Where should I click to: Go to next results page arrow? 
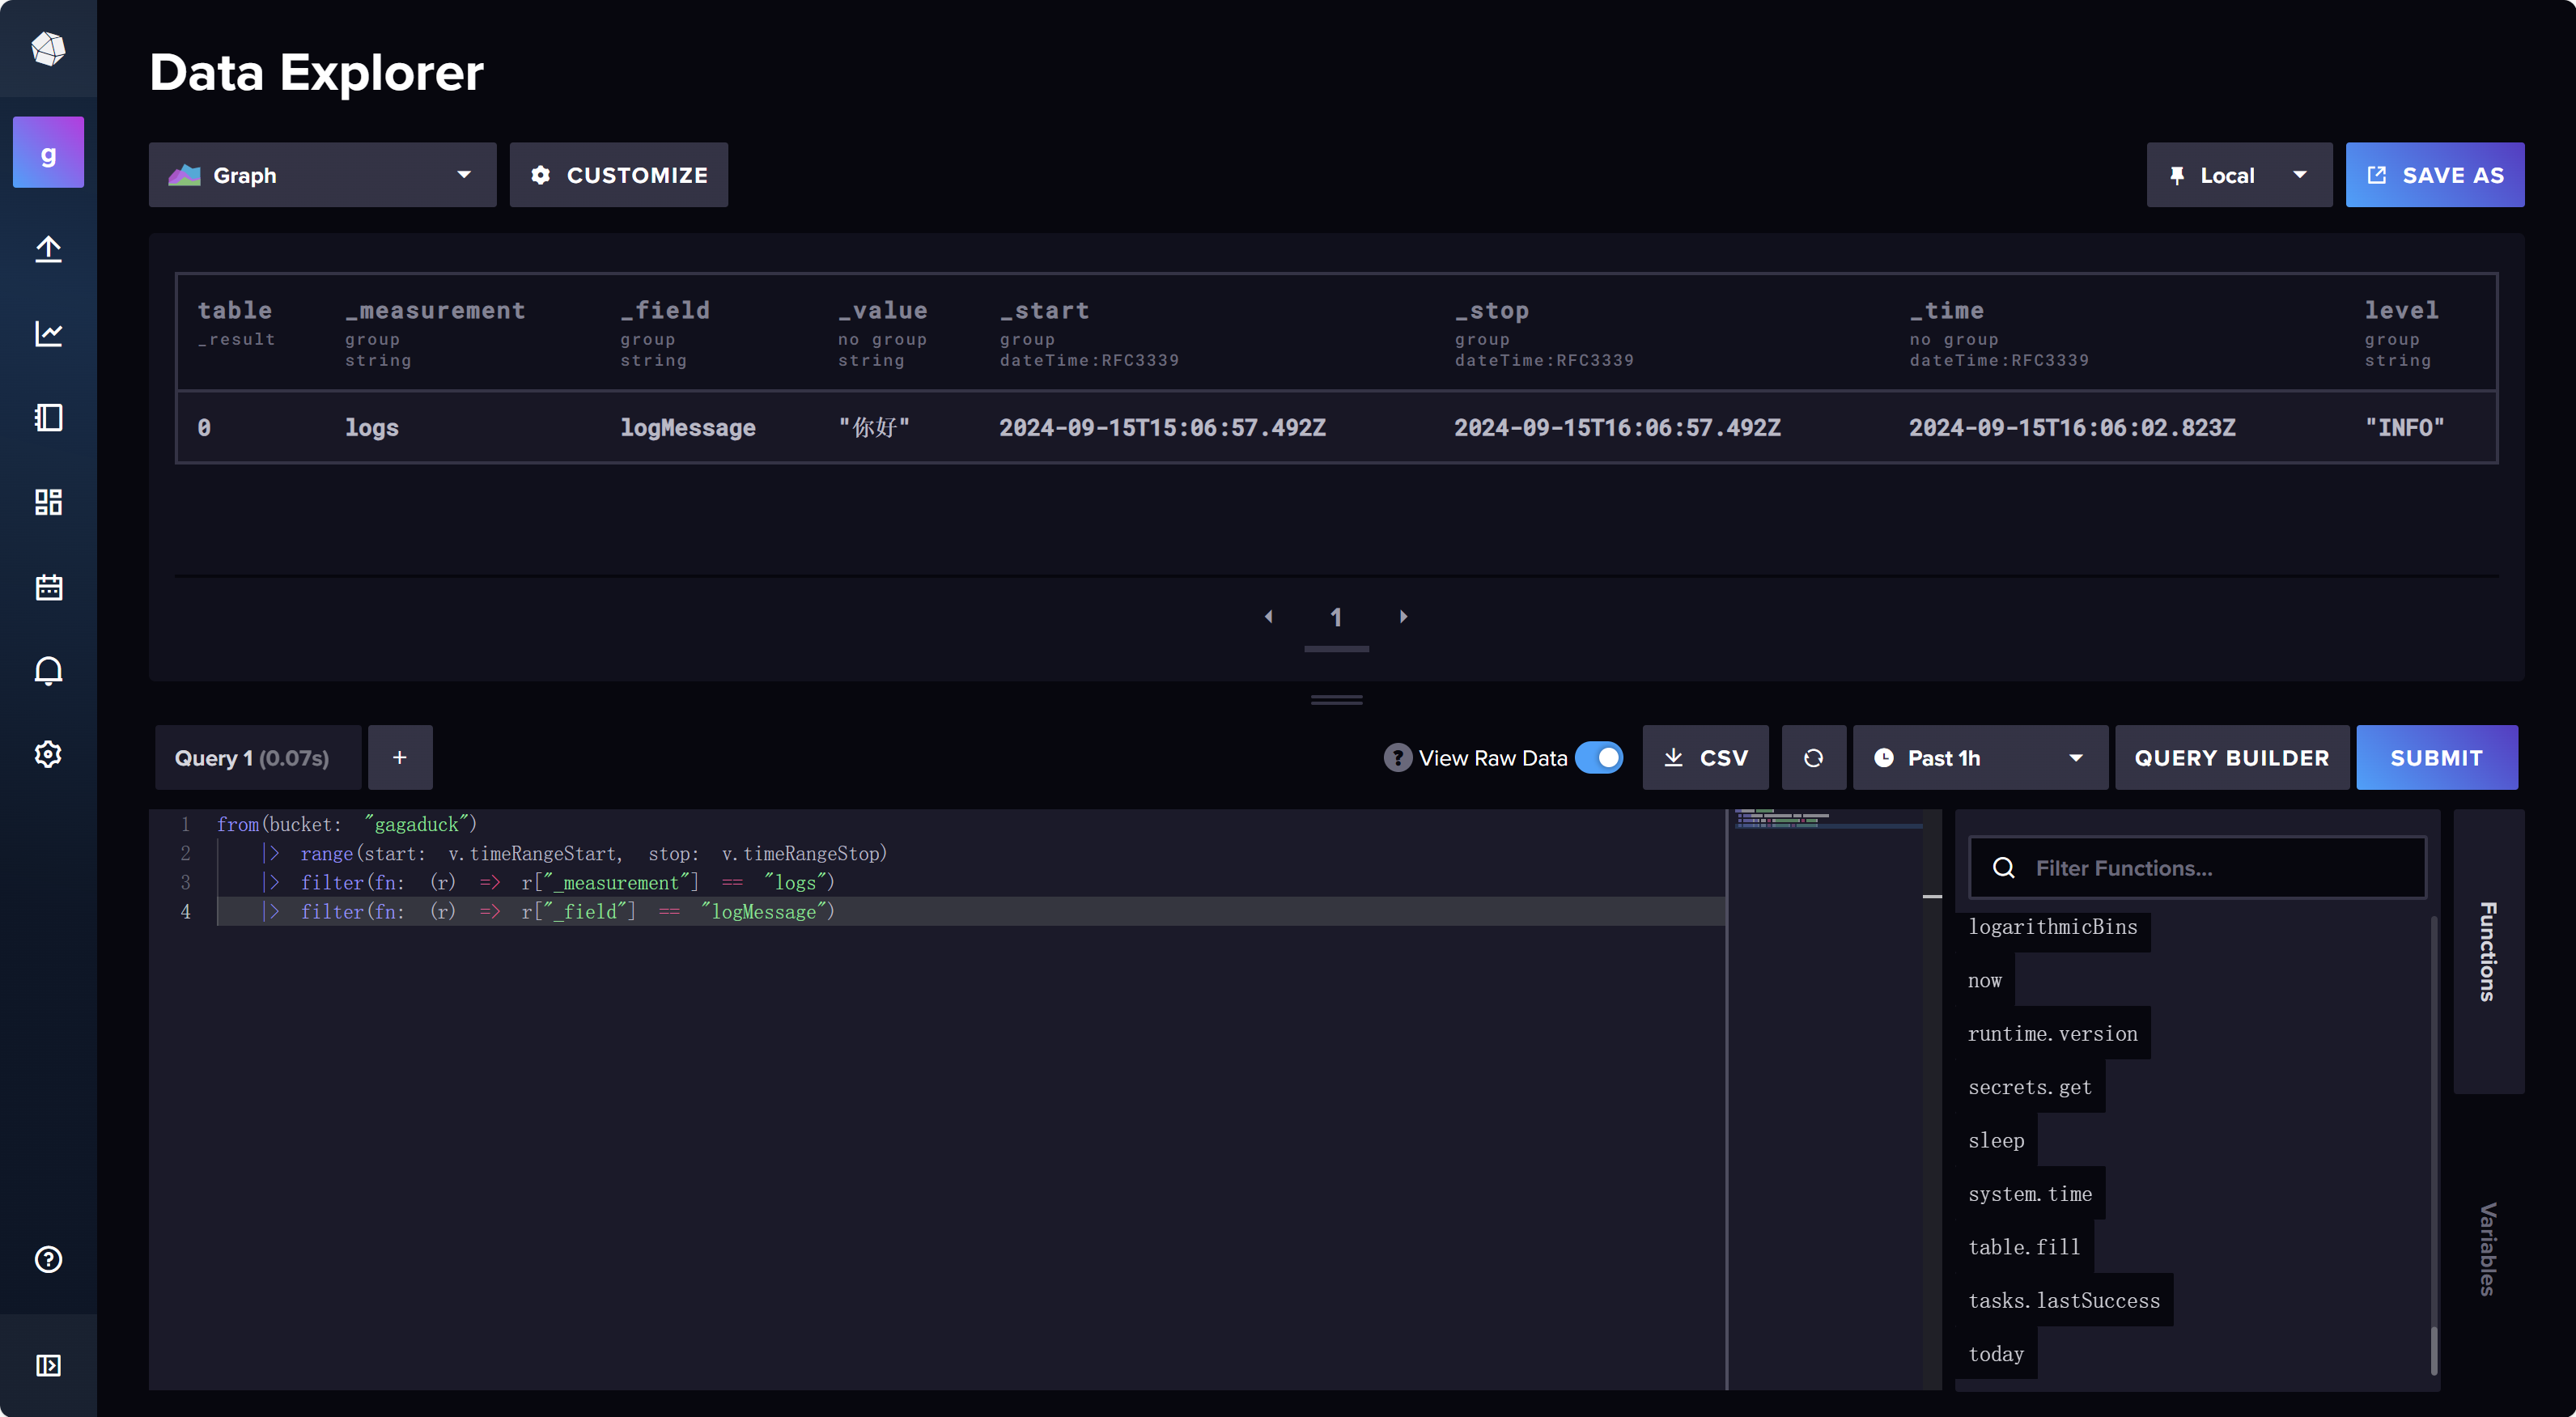point(1403,617)
